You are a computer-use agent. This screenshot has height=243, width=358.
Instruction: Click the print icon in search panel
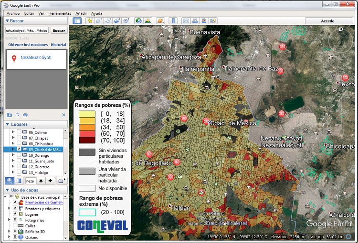click(x=25, y=115)
